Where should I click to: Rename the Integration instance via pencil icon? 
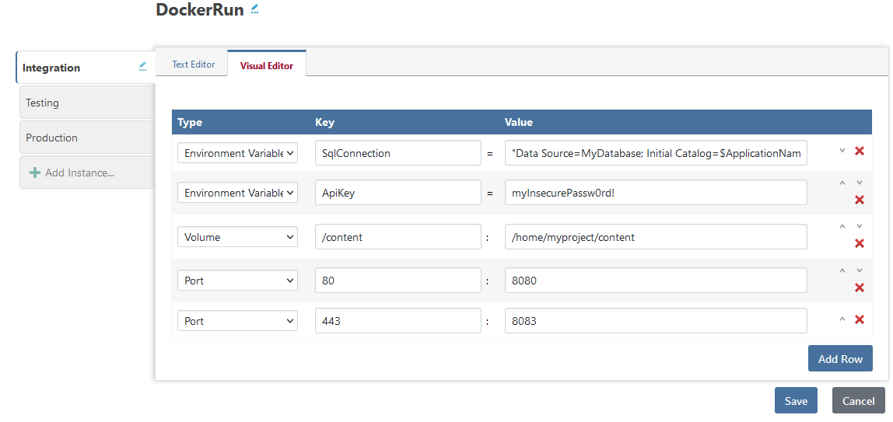tap(142, 67)
